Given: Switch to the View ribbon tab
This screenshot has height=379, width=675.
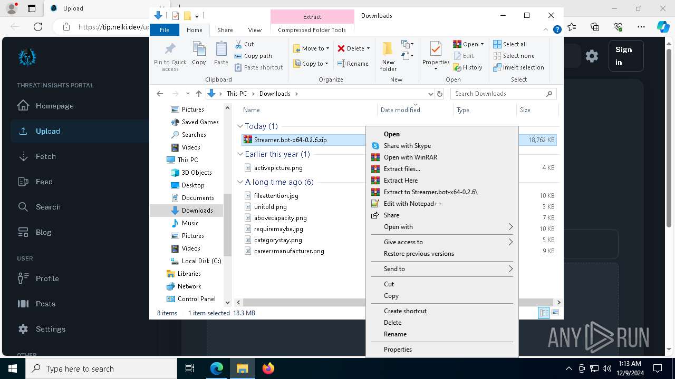Looking at the screenshot, I should pyautogui.click(x=255, y=30).
